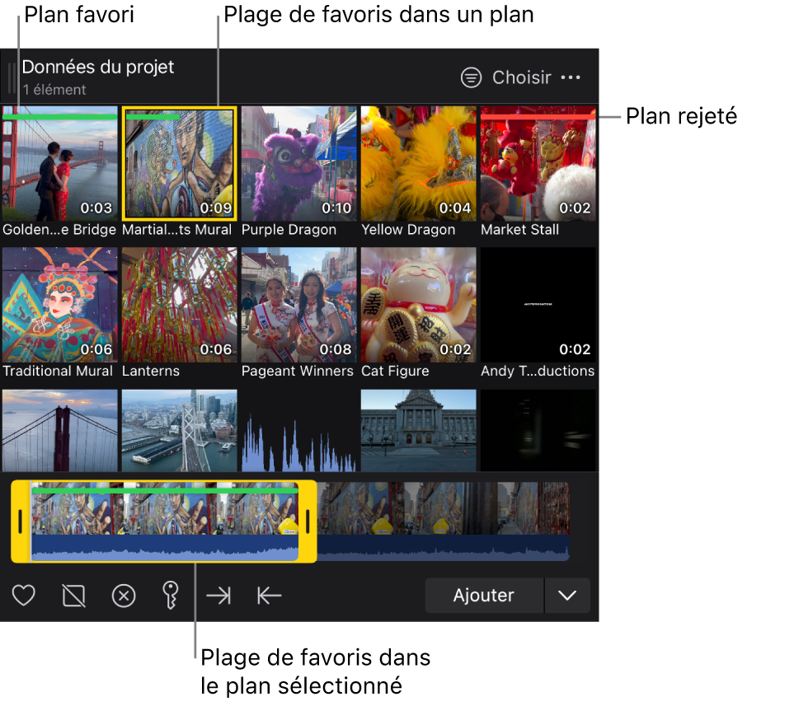Open the Ajouter button dropdown arrow

[567, 595]
